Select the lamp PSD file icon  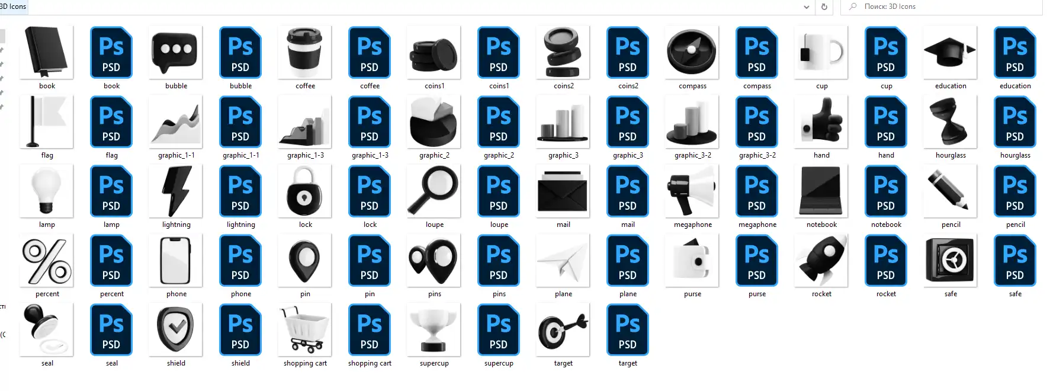pos(111,191)
